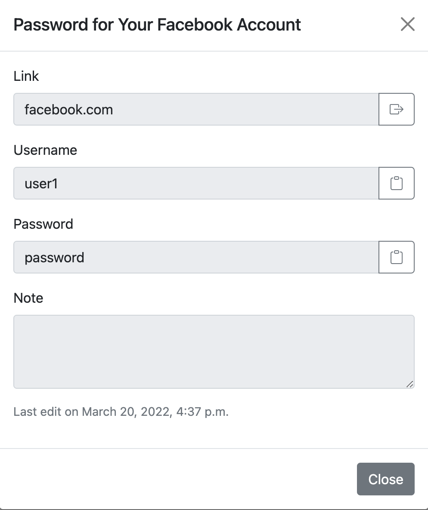Click the Link field label
This screenshot has height=510, width=428.
(x=26, y=76)
